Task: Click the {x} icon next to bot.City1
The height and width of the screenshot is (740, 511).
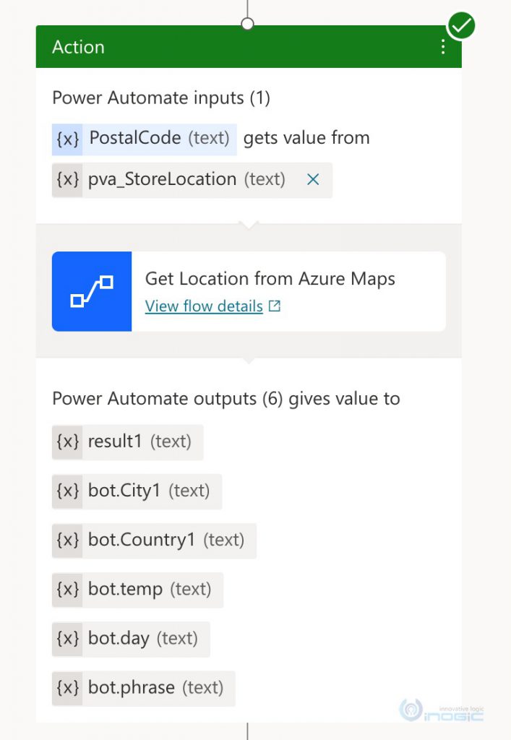Action: [66, 491]
